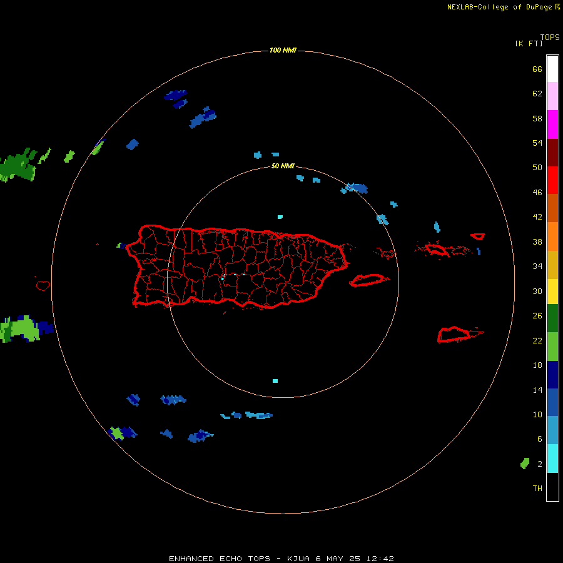
Task: Pick the cyan swatch near label 2
Action: pyautogui.click(x=552, y=459)
